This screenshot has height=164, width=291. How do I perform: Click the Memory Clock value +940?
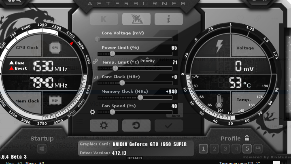click(x=171, y=92)
